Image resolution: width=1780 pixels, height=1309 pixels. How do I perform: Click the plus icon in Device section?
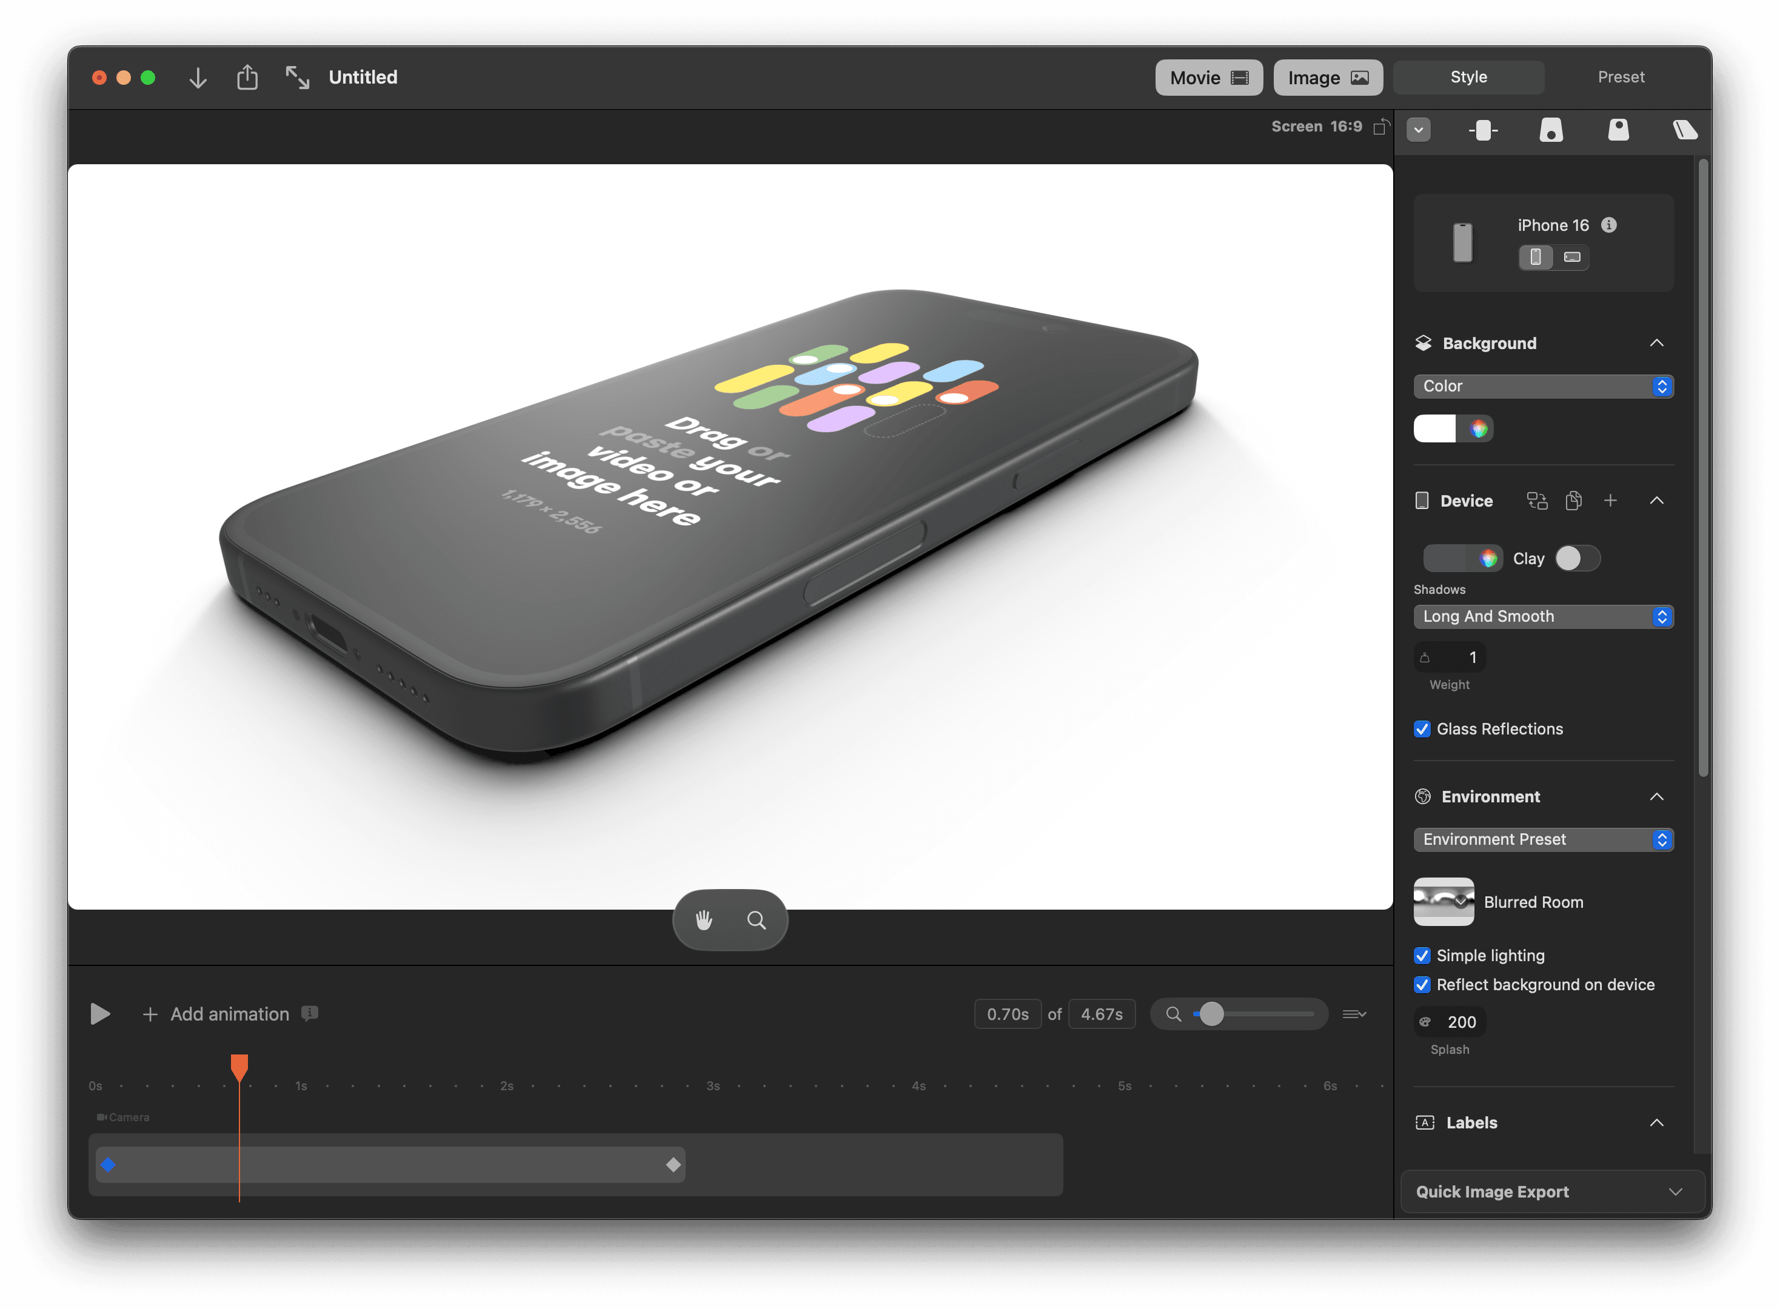point(1610,501)
